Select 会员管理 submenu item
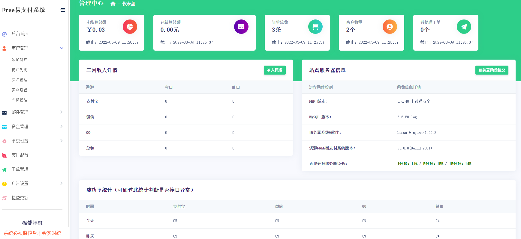Image resolution: width=521 pixels, height=239 pixels. point(20,100)
